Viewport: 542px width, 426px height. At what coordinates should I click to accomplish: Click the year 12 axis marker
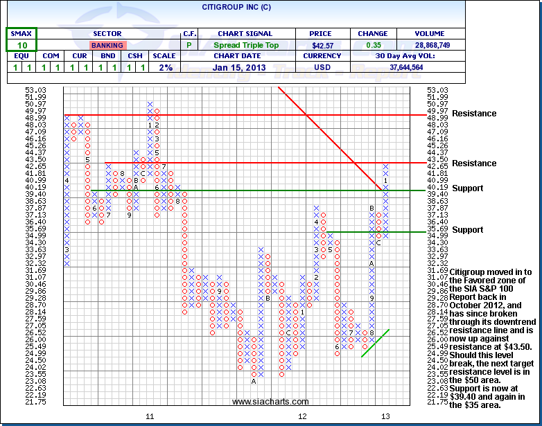tap(302, 416)
